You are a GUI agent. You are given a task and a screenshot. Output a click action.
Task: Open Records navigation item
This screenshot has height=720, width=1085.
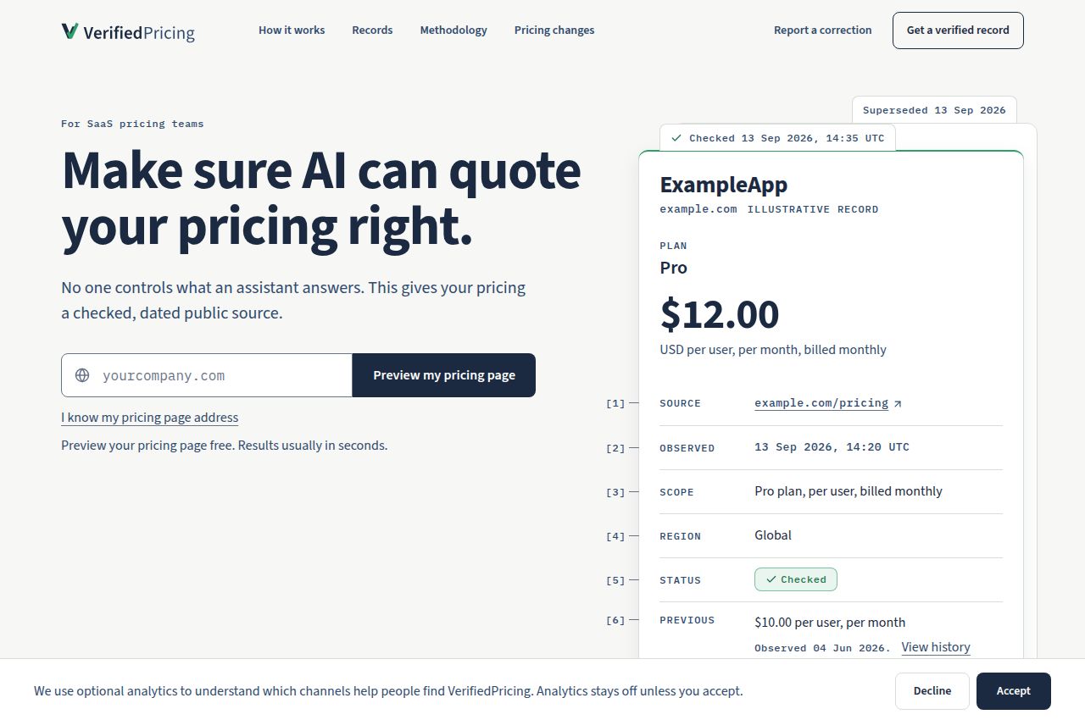tap(372, 30)
